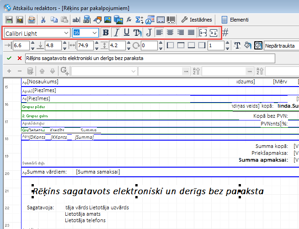Viewport: 299px width, 229px height.
Task: Confirm text edit with green checkmark
Action: pyautogui.click(x=10, y=58)
